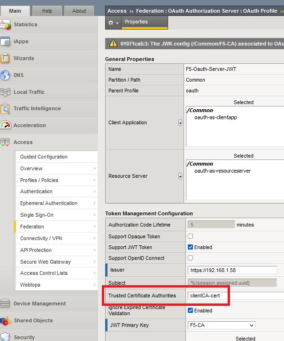Uncheck the Support JWT Token checkbox
284x341 pixels.
[x=191, y=247]
